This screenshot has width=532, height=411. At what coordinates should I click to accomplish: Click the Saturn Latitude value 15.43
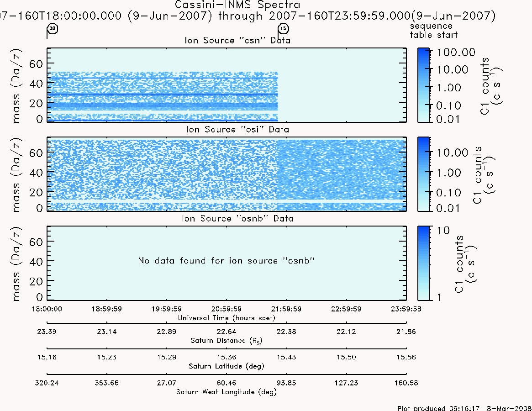point(286,358)
